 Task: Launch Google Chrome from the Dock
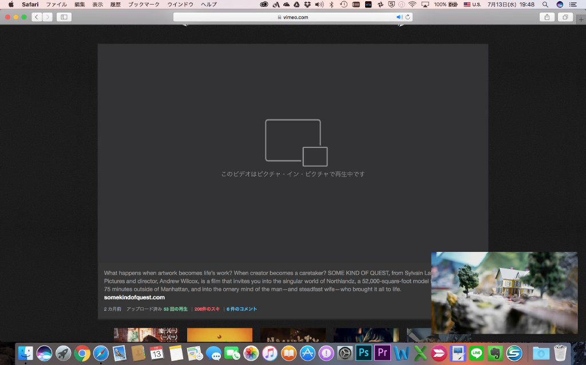[x=82, y=353]
